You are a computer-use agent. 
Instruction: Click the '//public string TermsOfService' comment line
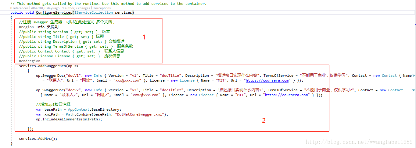point(76,46)
